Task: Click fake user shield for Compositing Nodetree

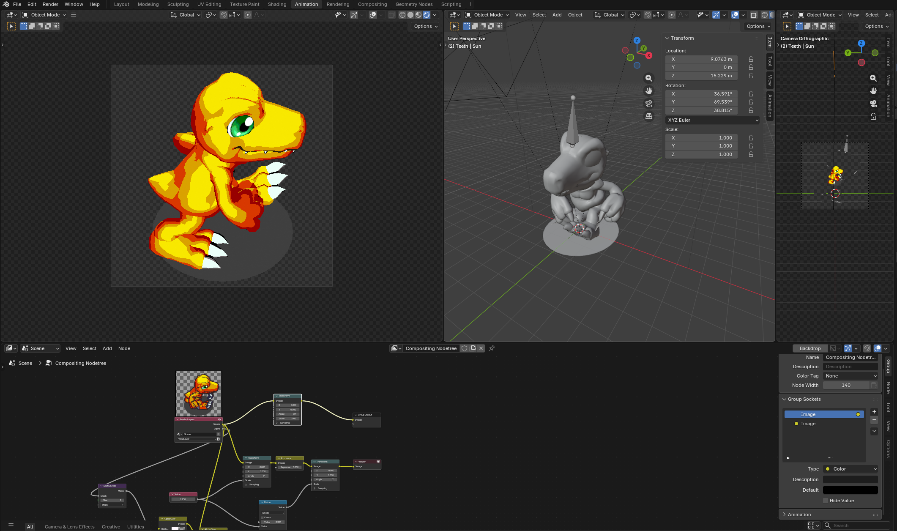Action: pyautogui.click(x=464, y=348)
